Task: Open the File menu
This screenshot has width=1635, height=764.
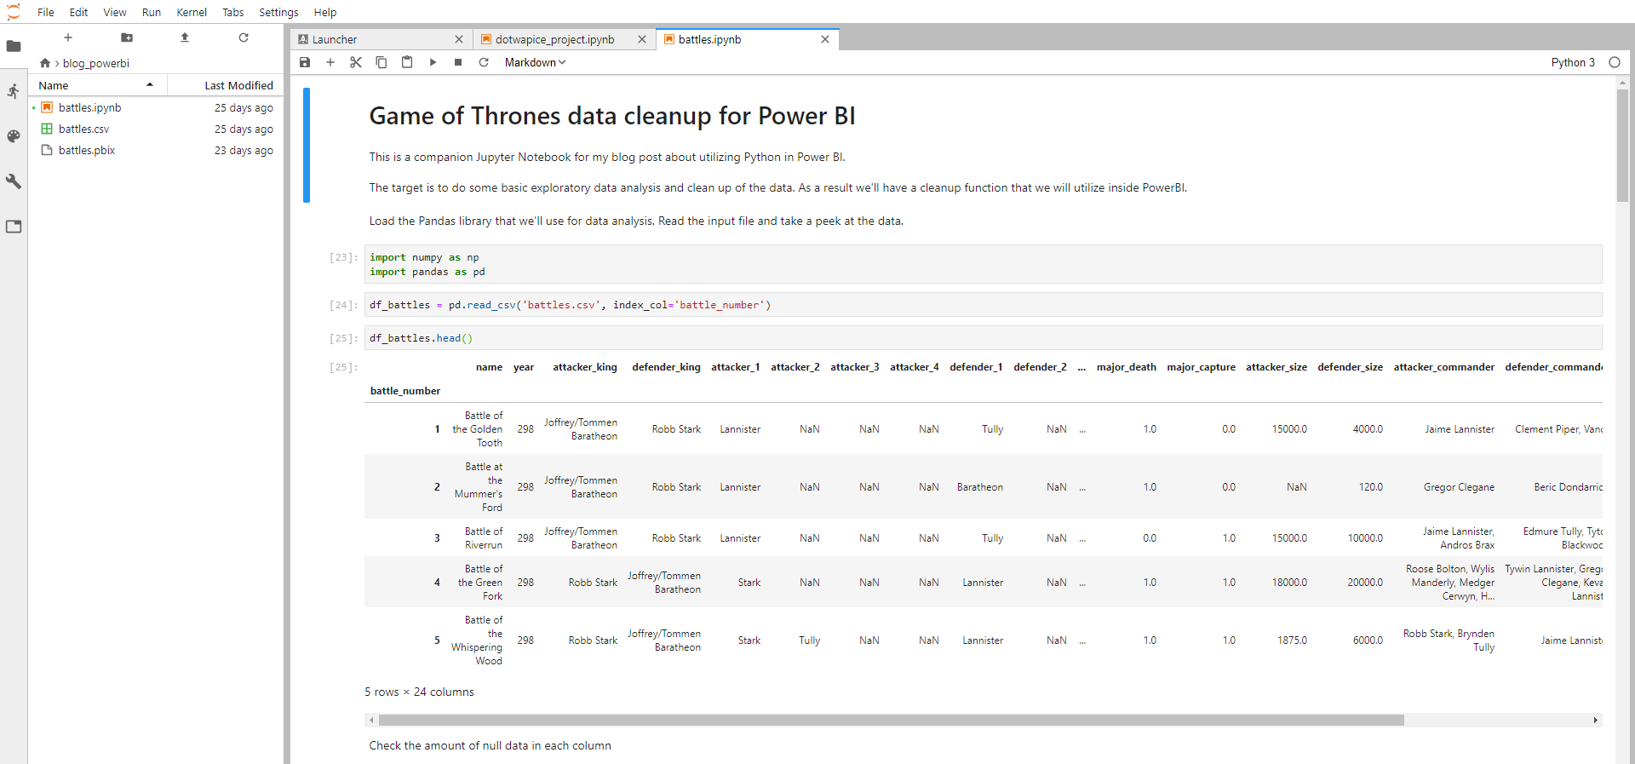Action: [x=46, y=12]
